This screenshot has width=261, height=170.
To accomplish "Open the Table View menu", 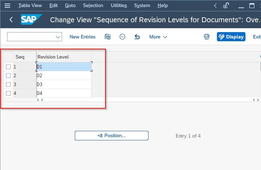I will [30, 6].
